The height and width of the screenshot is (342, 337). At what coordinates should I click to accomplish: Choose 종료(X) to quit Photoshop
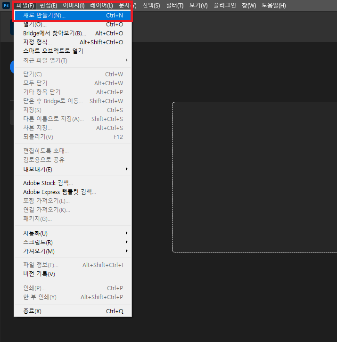73,311
